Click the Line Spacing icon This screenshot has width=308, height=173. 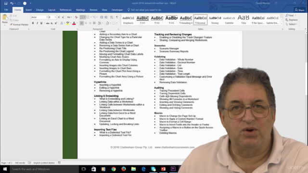[x=100, y=23]
